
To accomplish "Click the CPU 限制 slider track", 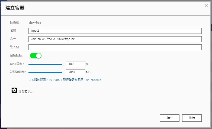I will 45,64.
